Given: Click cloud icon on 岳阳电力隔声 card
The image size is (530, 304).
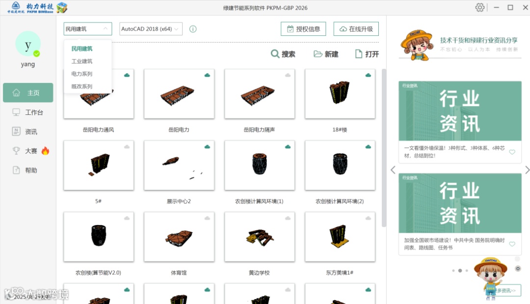Looking at the screenshot, I should pyautogui.click(x=288, y=75).
